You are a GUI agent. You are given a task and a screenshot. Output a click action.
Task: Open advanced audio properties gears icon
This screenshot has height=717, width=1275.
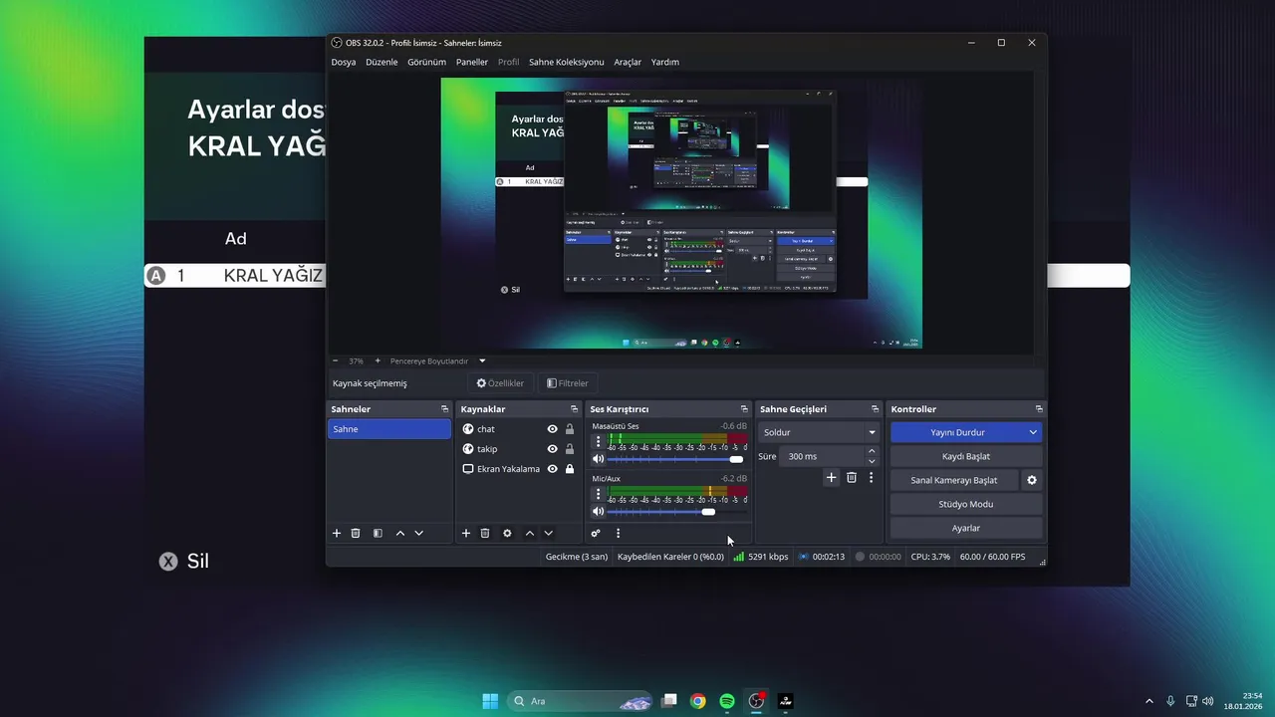coord(596,534)
